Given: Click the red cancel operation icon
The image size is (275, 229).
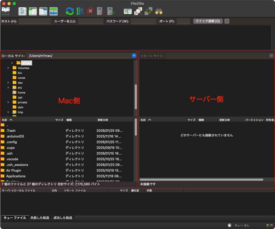Looking at the screenshot, I should pyautogui.click(x=91, y=11).
